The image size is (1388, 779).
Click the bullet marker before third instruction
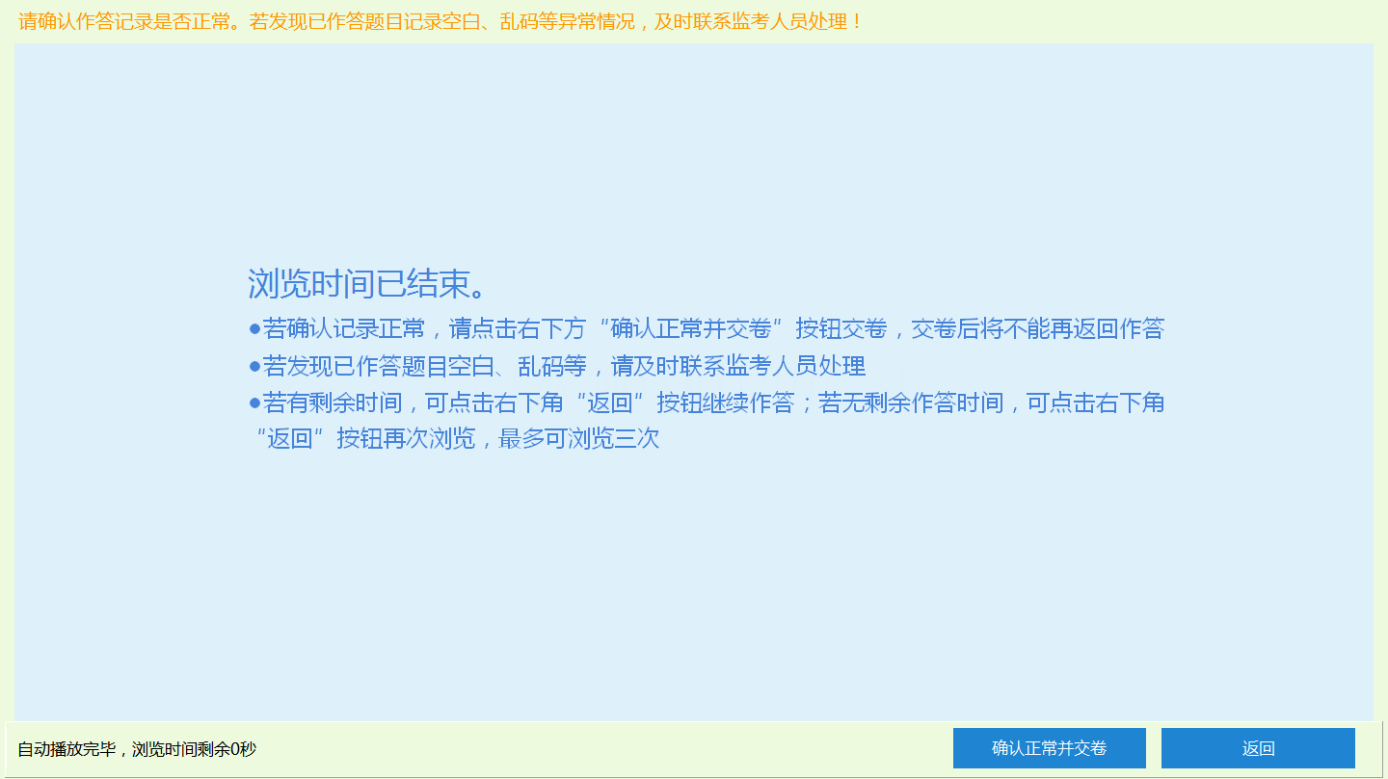pos(254,402)
